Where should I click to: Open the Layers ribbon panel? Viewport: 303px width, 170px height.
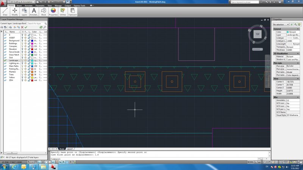point(24,12)
